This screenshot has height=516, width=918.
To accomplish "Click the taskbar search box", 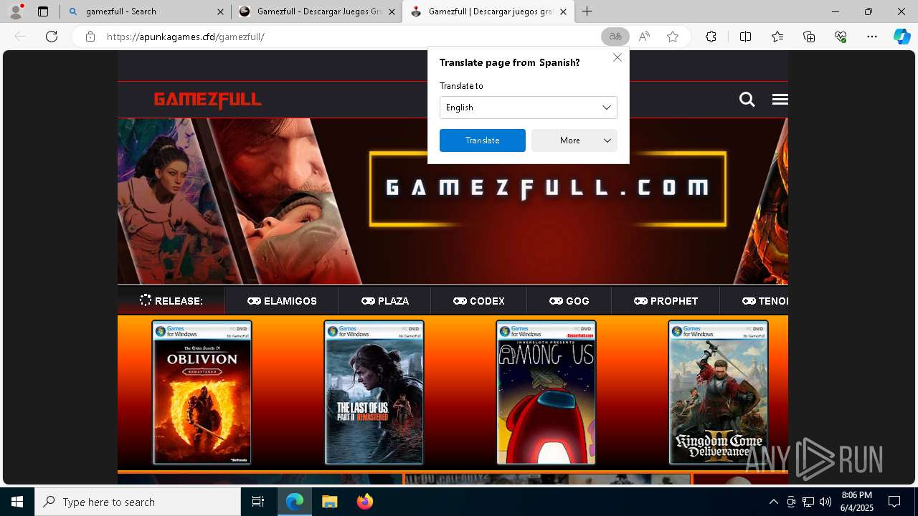I will pos(138,502).
